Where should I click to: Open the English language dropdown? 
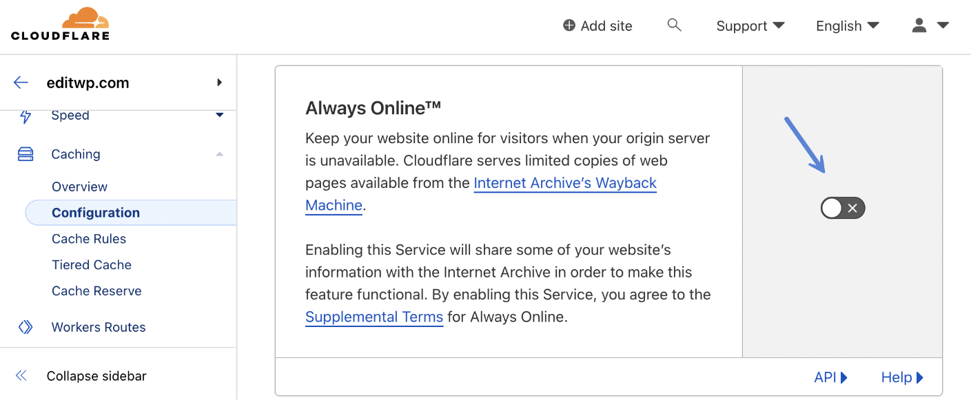point(846,25)
